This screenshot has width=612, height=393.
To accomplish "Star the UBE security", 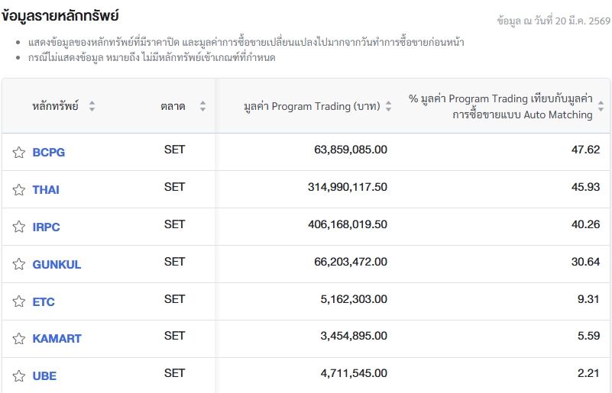I will pos(19,376).
